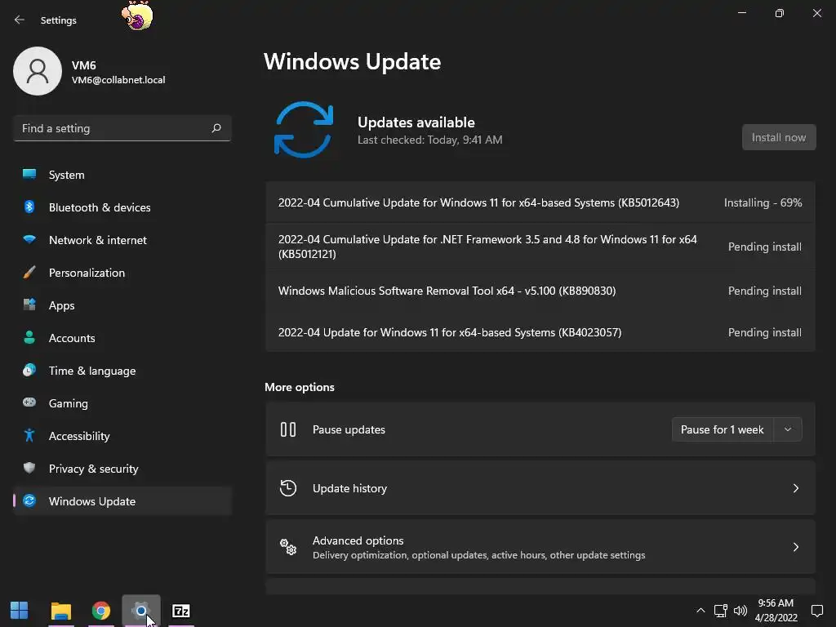Click the large blue update sync icon

point(304,130)
